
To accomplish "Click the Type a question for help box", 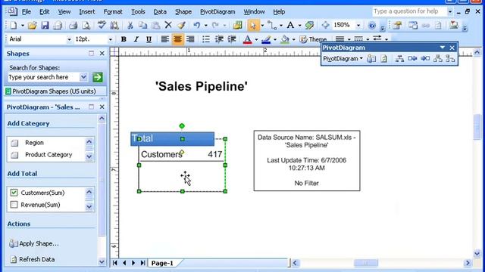I will point(409,11).
